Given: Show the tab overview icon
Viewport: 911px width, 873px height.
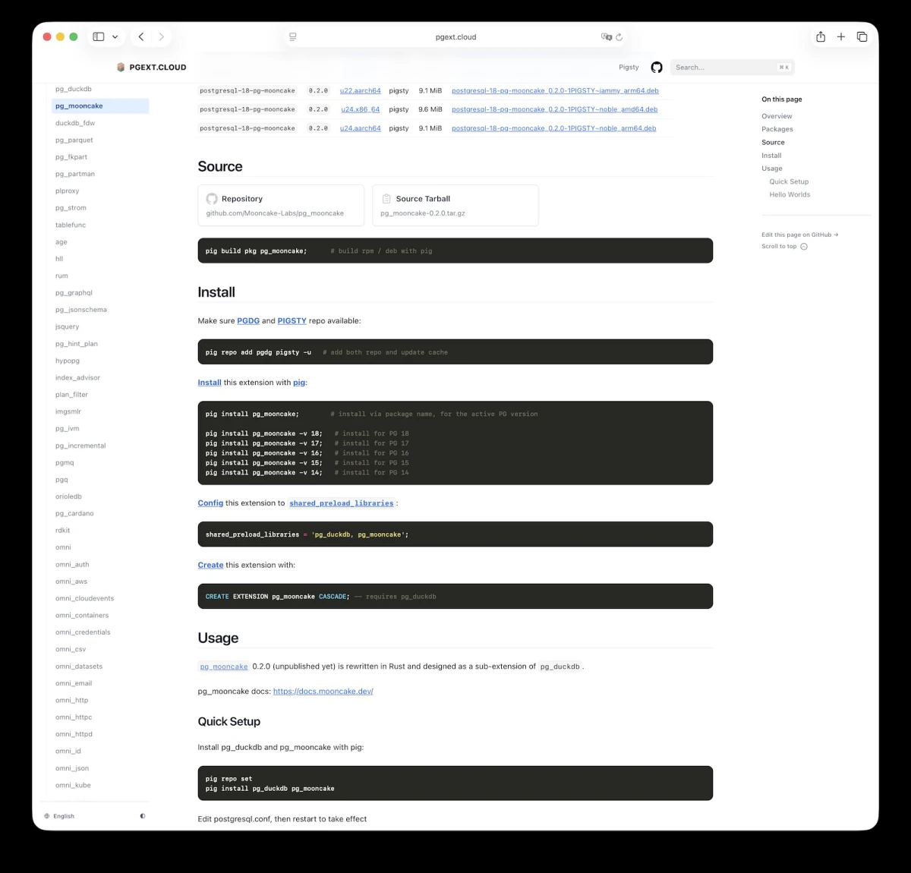Looking at the screenshot, I should [862, 36].
